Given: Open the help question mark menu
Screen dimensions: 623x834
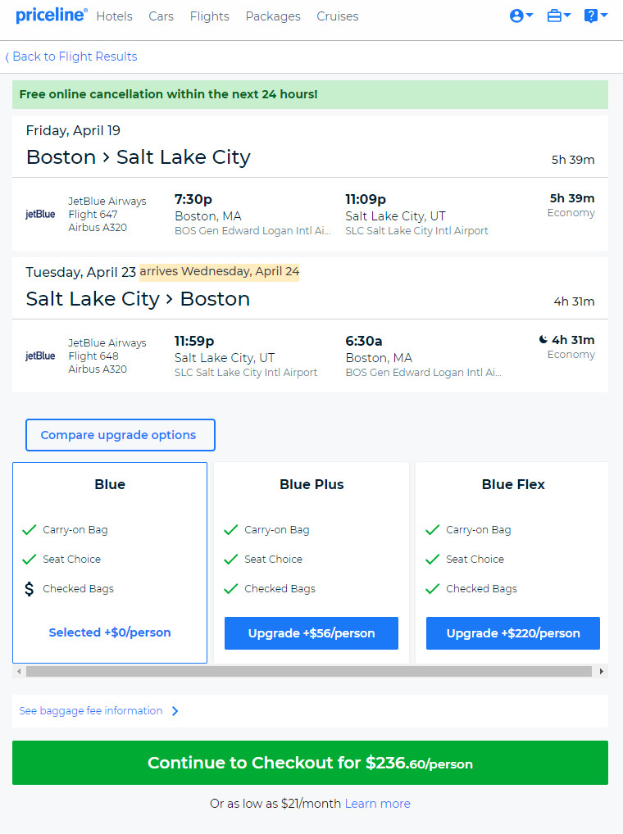Looking at the screenshot, I should (x=595, y=16).
